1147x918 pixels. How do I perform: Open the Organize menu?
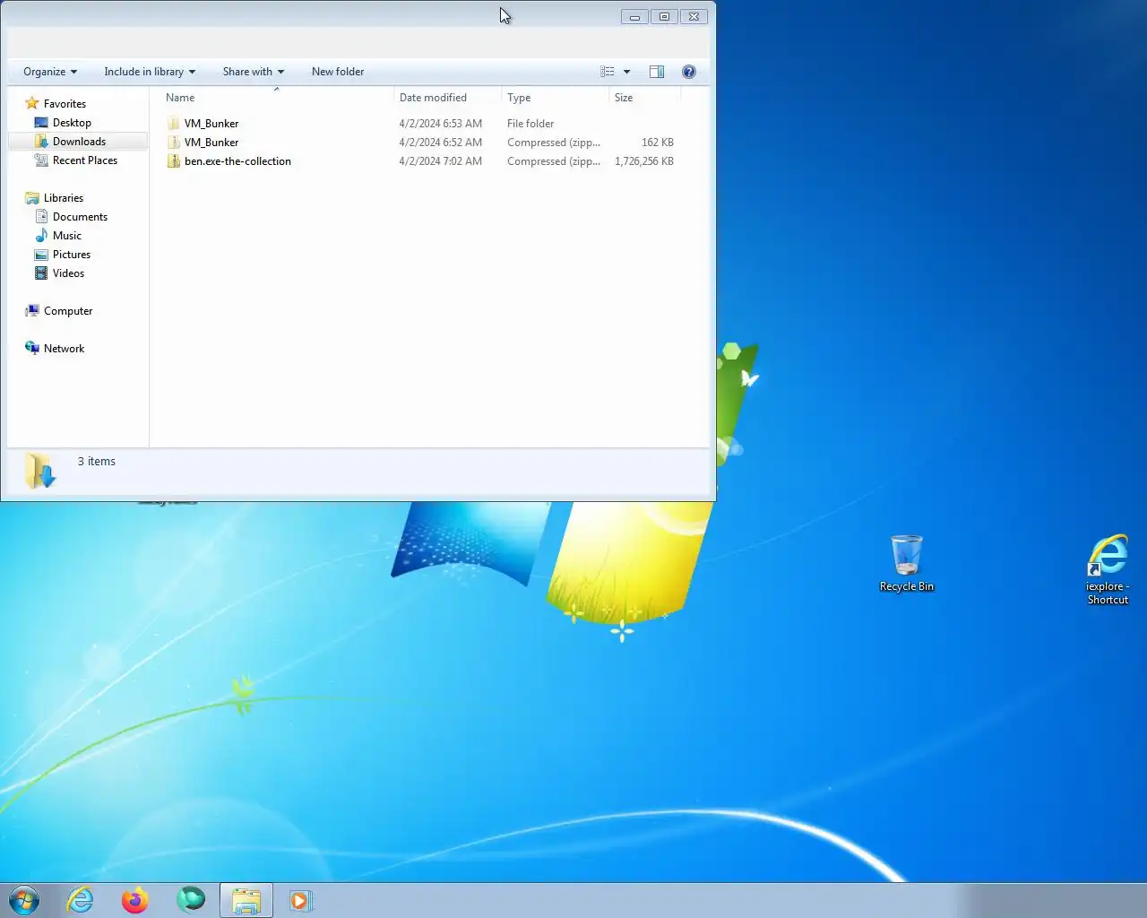(x=50, y=72)
